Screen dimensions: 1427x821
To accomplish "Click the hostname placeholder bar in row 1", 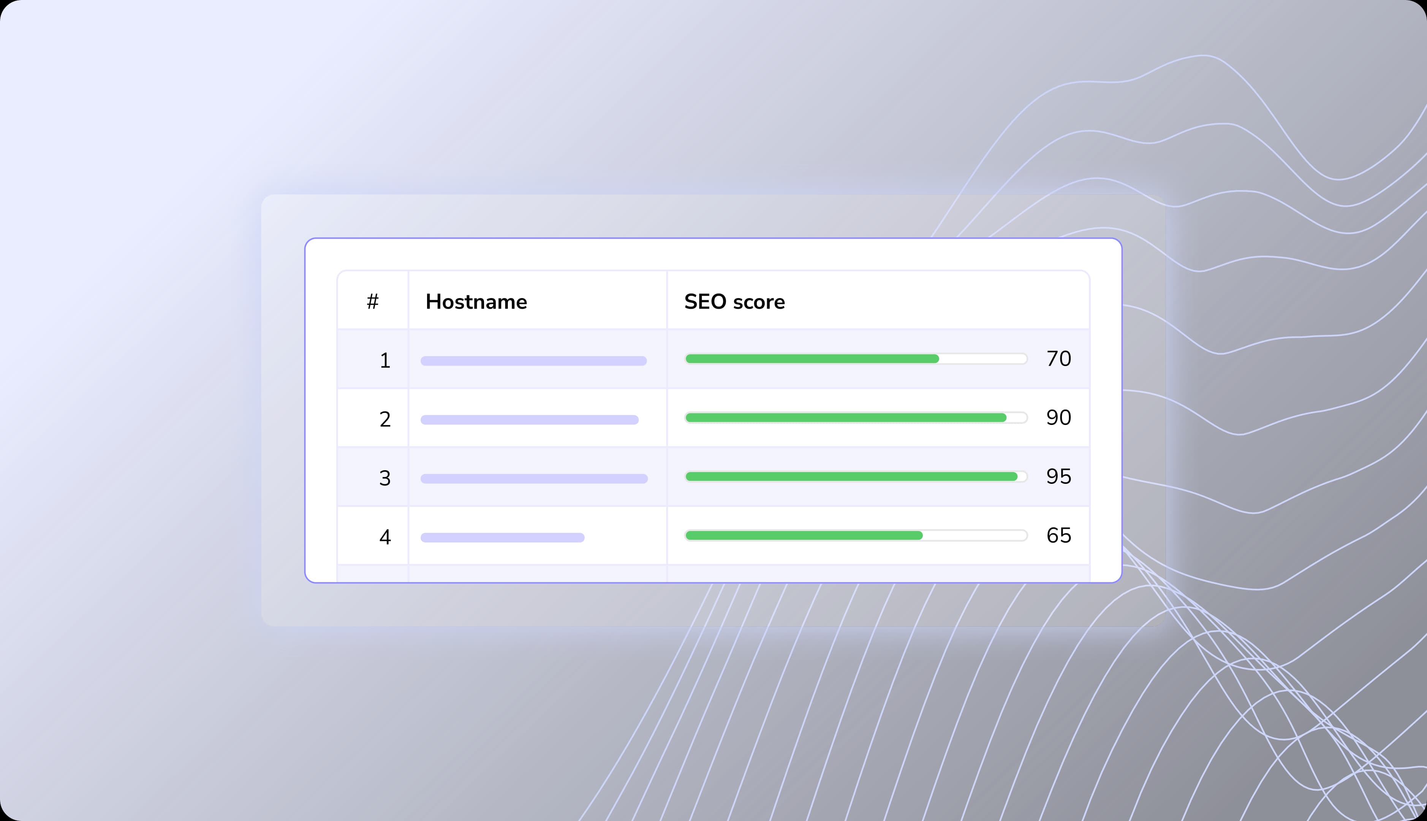I will point(534,360).
